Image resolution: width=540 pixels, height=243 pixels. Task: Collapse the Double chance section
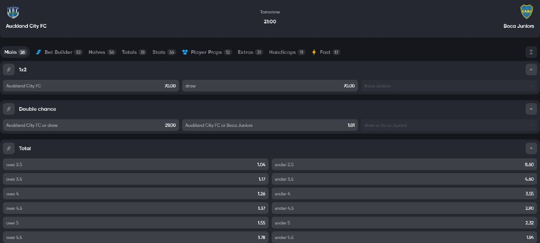click(531, 109)
